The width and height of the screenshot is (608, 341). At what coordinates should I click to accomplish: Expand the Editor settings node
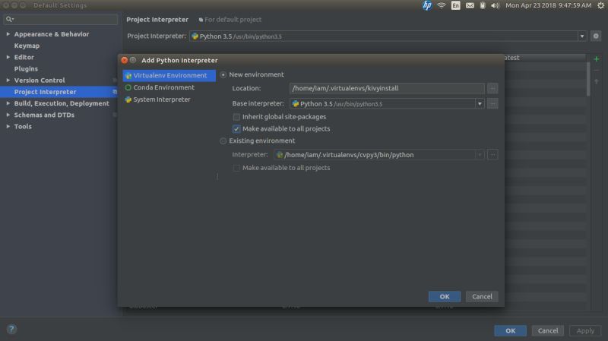8,57
